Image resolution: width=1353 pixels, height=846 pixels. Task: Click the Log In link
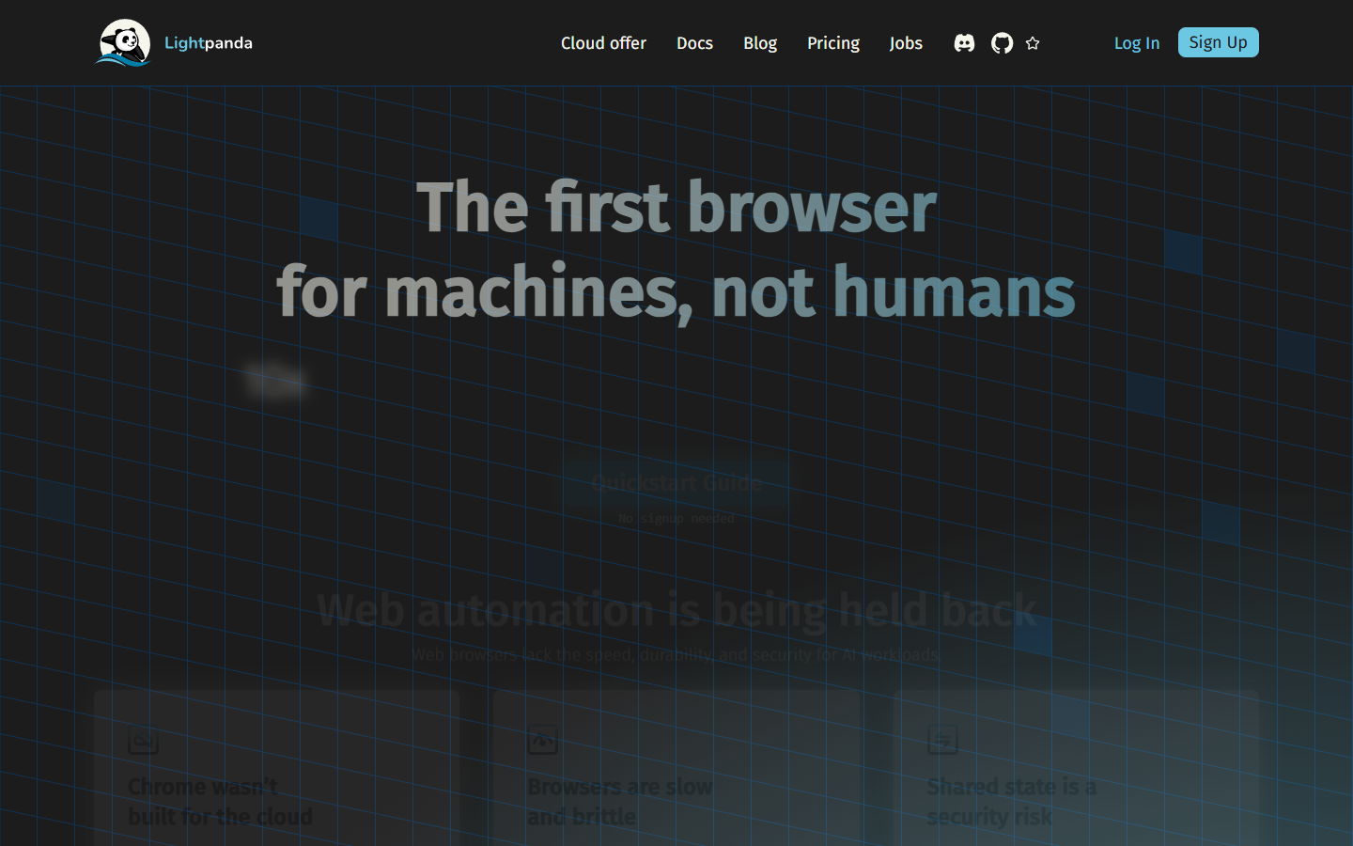pyautogui.click(x=1137, y=42)
